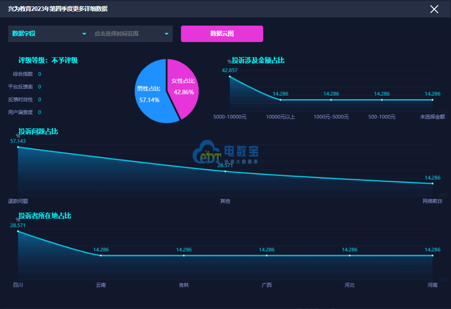Click the 网络欺诈 14.286 data point

432,183
